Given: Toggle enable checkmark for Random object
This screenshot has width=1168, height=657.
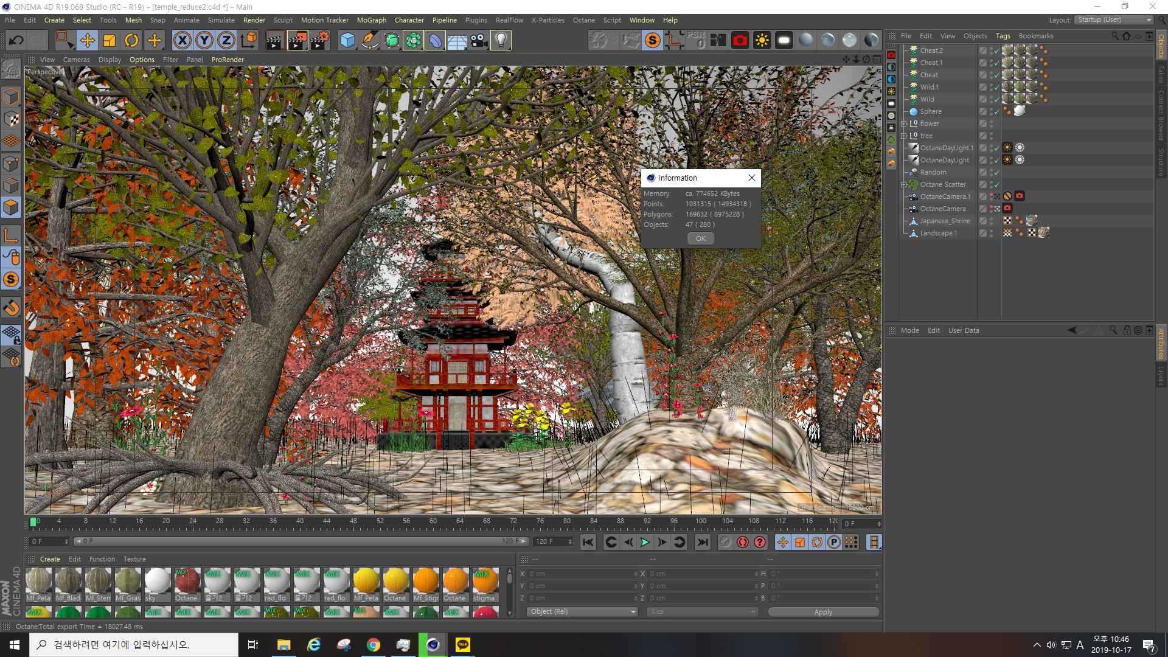Looking at the screenshot, I should [x=996, y=173].
